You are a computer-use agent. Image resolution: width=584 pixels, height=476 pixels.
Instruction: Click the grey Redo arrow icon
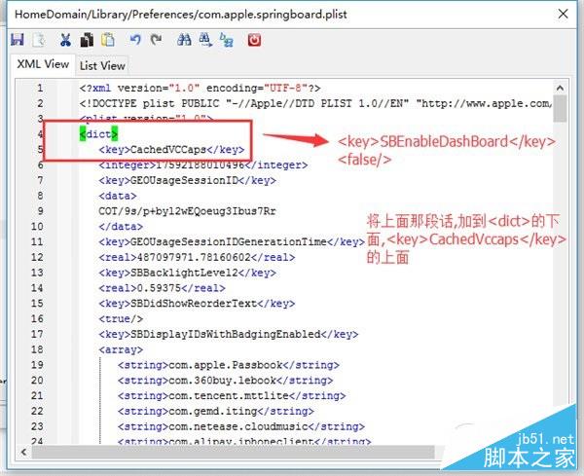(x=156, y=39)
